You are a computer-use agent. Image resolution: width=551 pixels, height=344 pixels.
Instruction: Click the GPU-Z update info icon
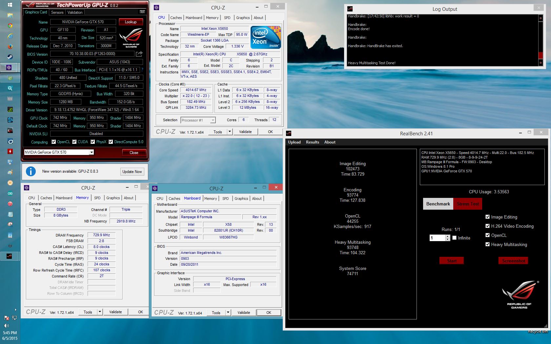pos(31,171)
